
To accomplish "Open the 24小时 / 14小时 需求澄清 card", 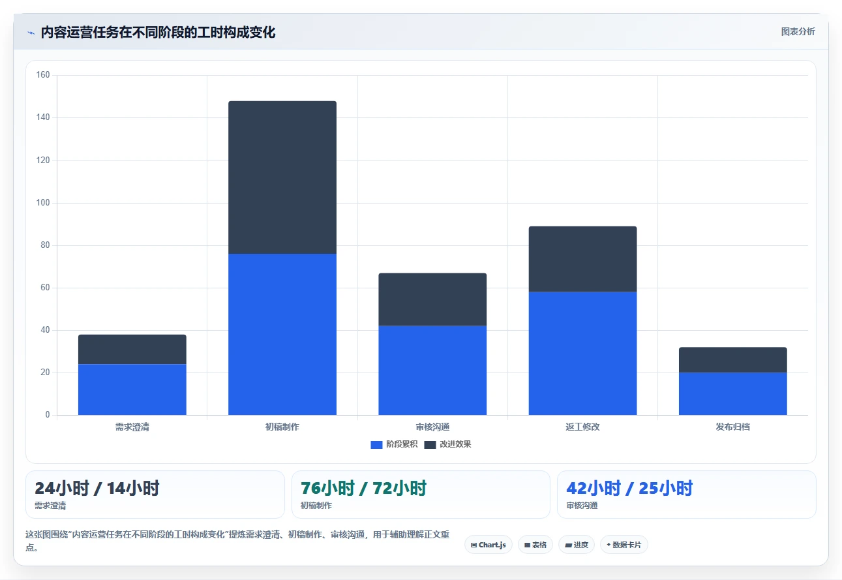I will 155,495.
